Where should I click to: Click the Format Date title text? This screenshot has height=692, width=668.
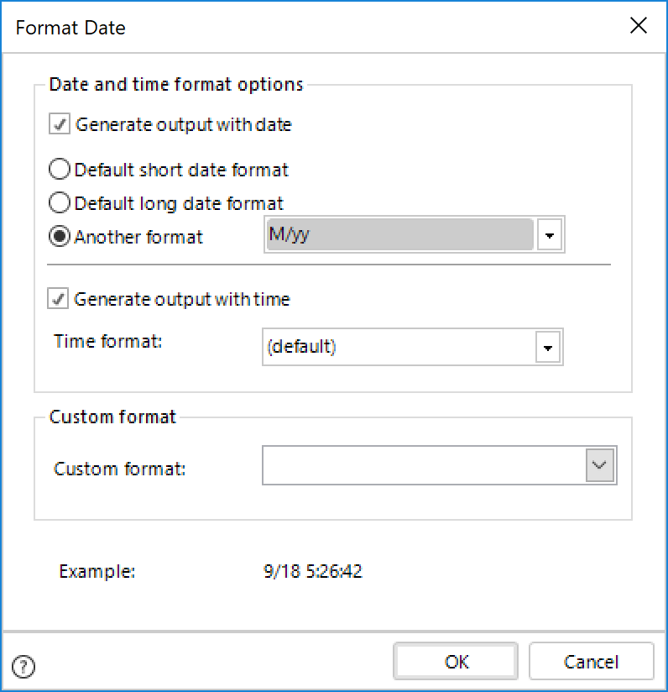tap(70, 28)
